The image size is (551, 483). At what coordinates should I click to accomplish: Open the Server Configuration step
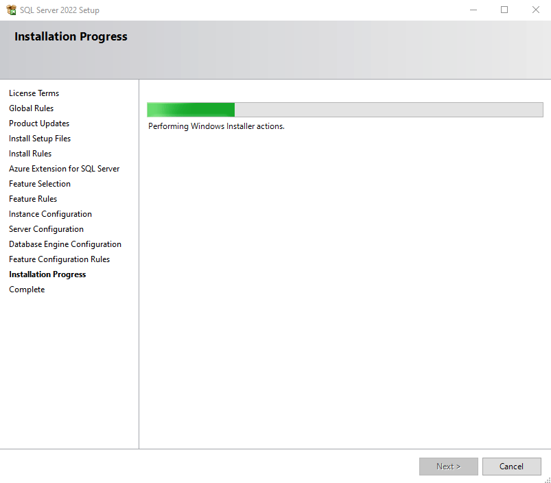pyautogui.click(x=47, y=229)
